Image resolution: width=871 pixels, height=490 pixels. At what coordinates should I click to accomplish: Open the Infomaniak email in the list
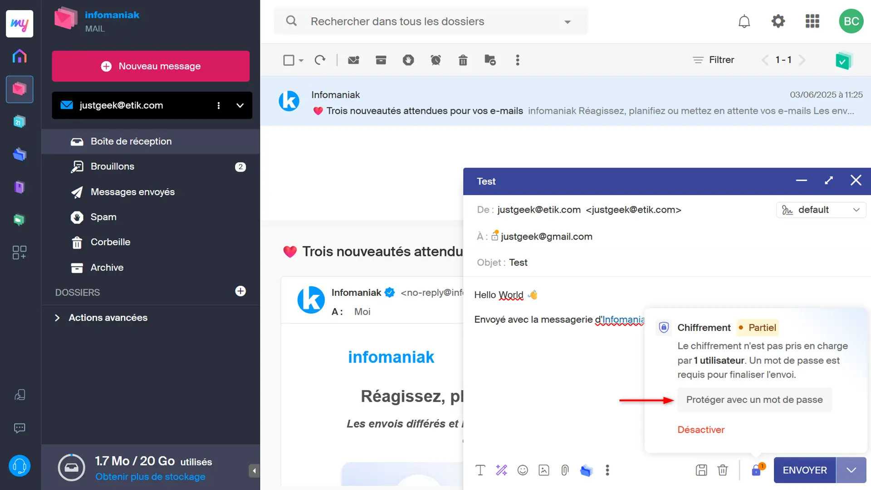pos(566,101)
